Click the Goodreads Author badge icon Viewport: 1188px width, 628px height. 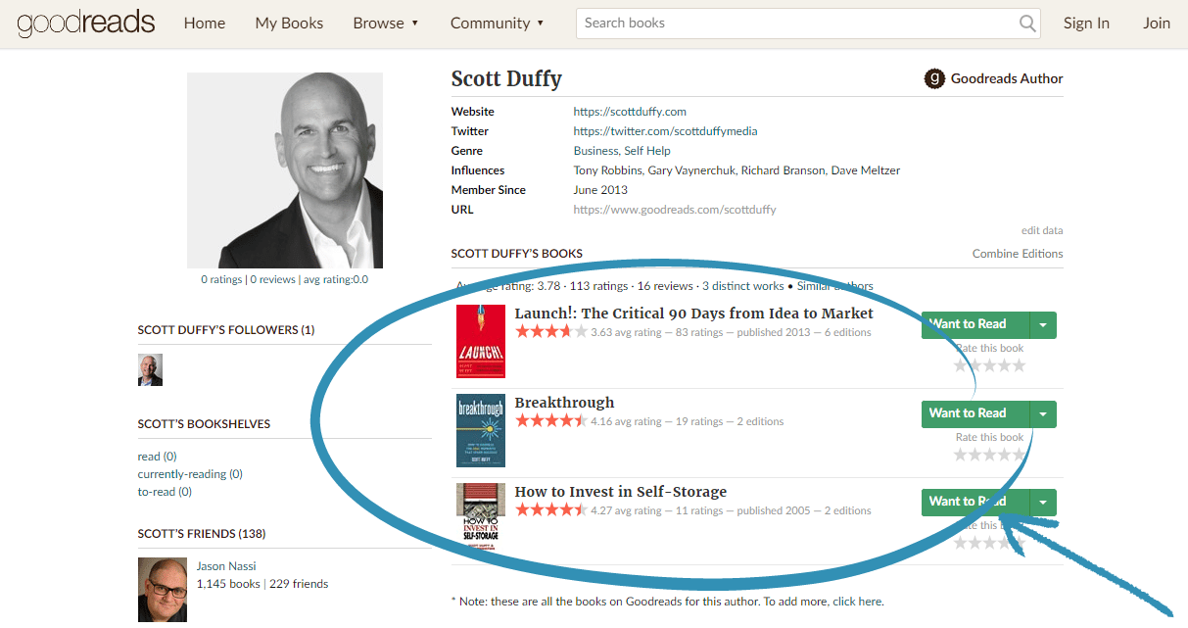pyautogui.click(x=935, y=78)
